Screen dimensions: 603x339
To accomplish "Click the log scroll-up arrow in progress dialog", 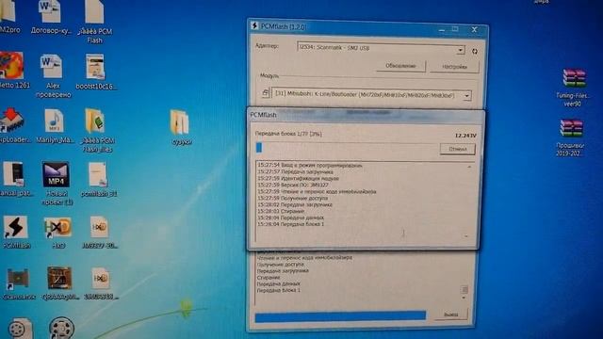I will click(x=469, y=168).
